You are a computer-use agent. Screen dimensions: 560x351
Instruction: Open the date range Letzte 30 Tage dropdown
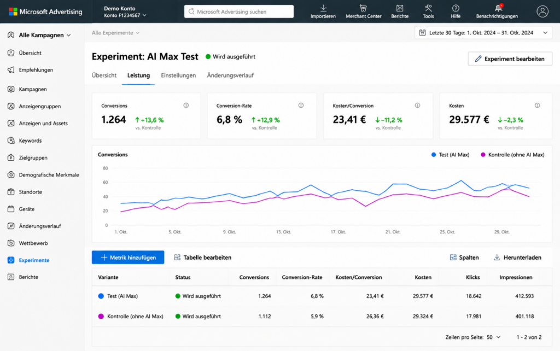(x=483, y=32)
